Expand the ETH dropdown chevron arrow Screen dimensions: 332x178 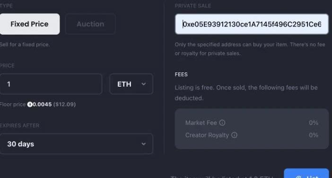pos(144,84)
